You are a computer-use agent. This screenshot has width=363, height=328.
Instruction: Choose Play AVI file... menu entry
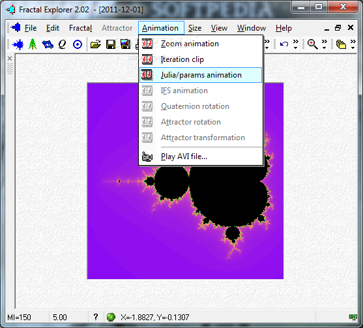click(201, 157)
